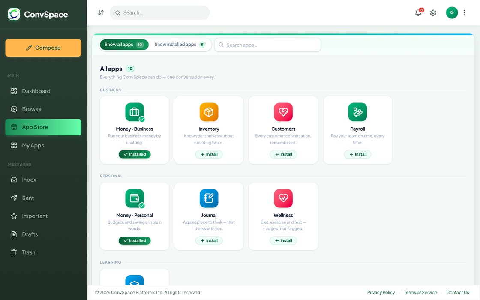Image resolution: width=480 pixels, height=300 pixels.
Task: Click the Learning graduation cap app icon
Action: 135,280
